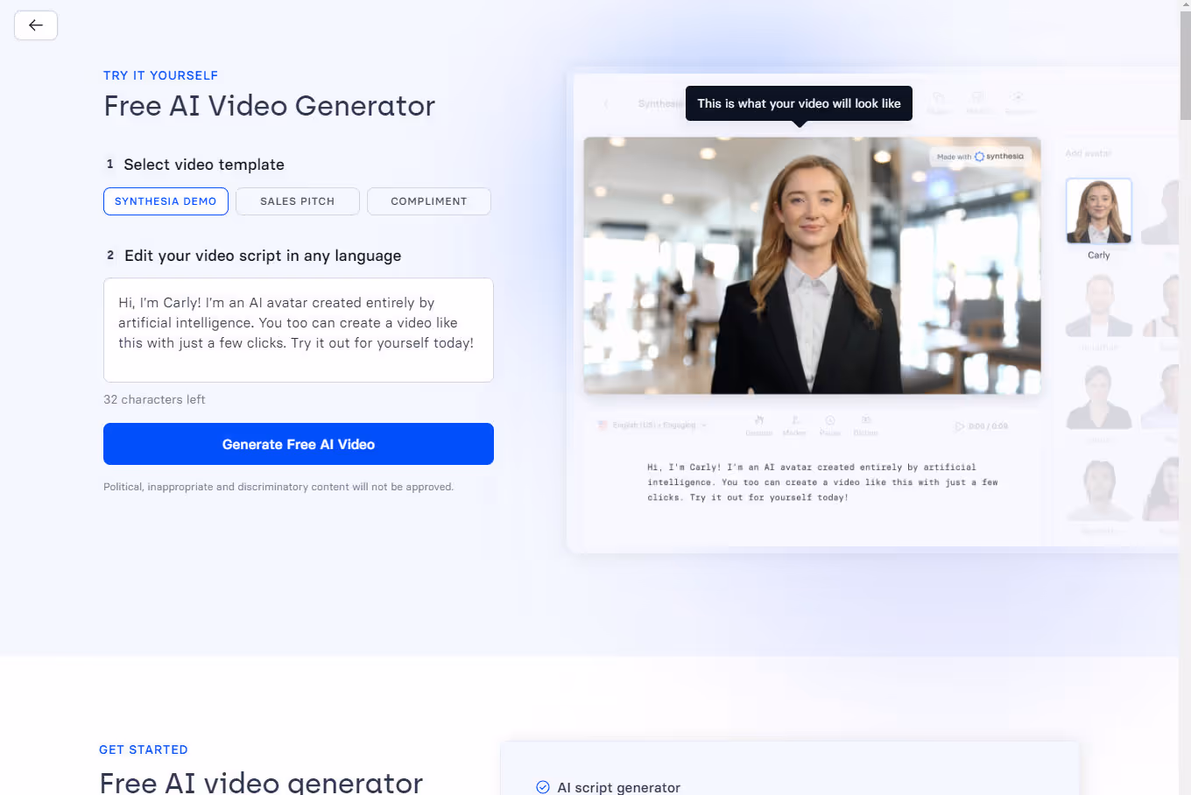This screenshot has width=1191, height=795.
Task: Click the page vertical scrollbar thumb
Action: coord(1185,66)
